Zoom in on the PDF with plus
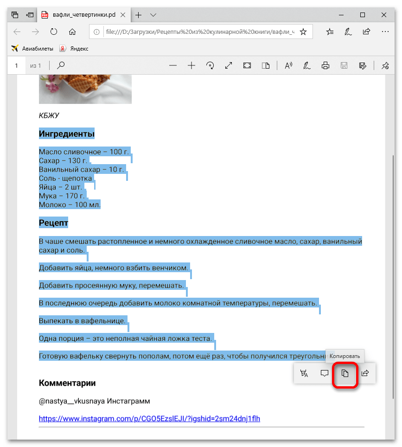This screenshot has width=402, height=447. 191,65
